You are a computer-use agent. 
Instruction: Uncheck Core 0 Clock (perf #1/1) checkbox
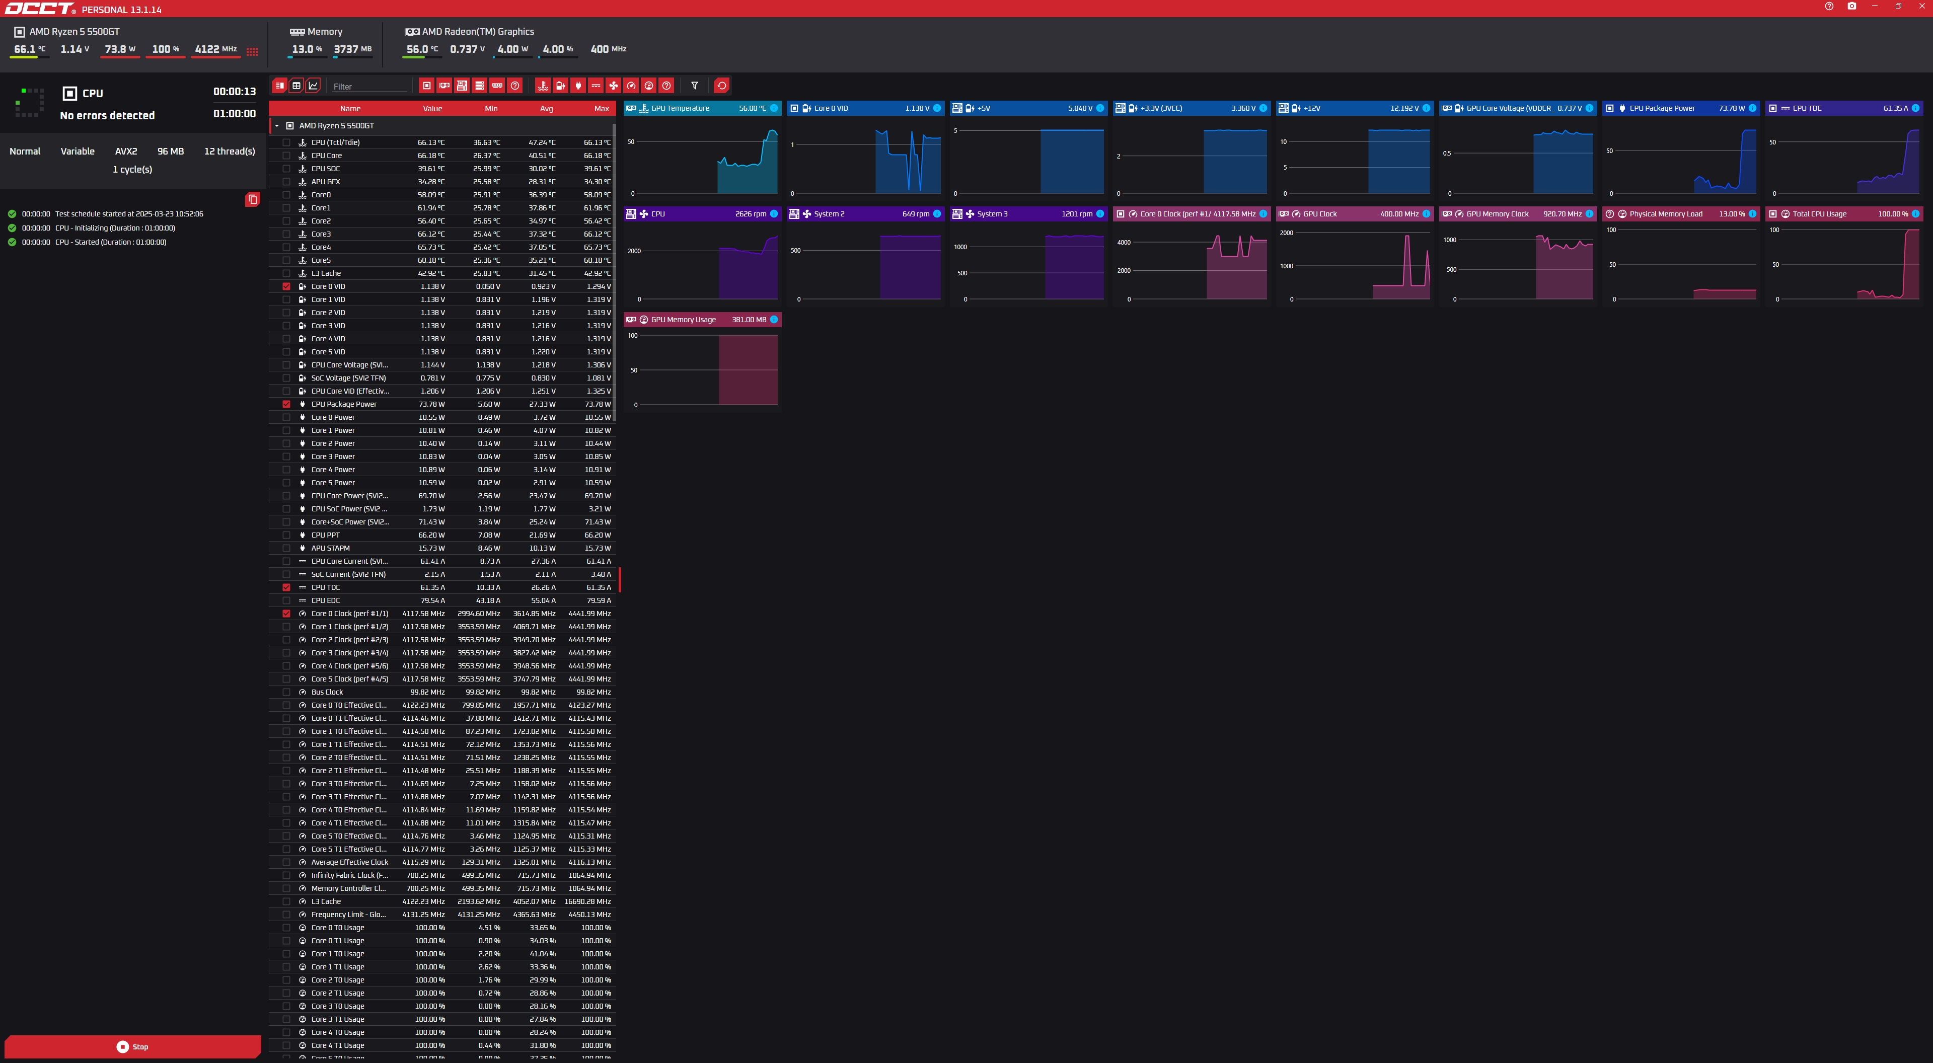pos(286,614)
